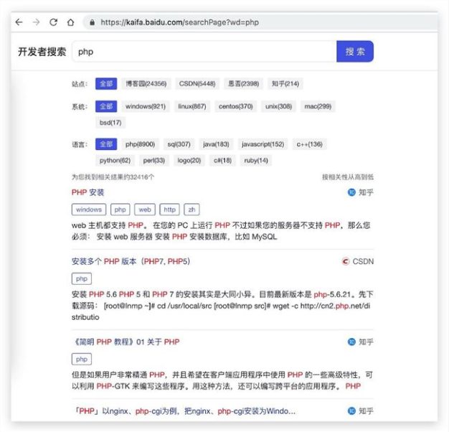Filter by language c++(136)
This screenshot has height=432, width=449.
pyautogui.click(x=310, y=144)
